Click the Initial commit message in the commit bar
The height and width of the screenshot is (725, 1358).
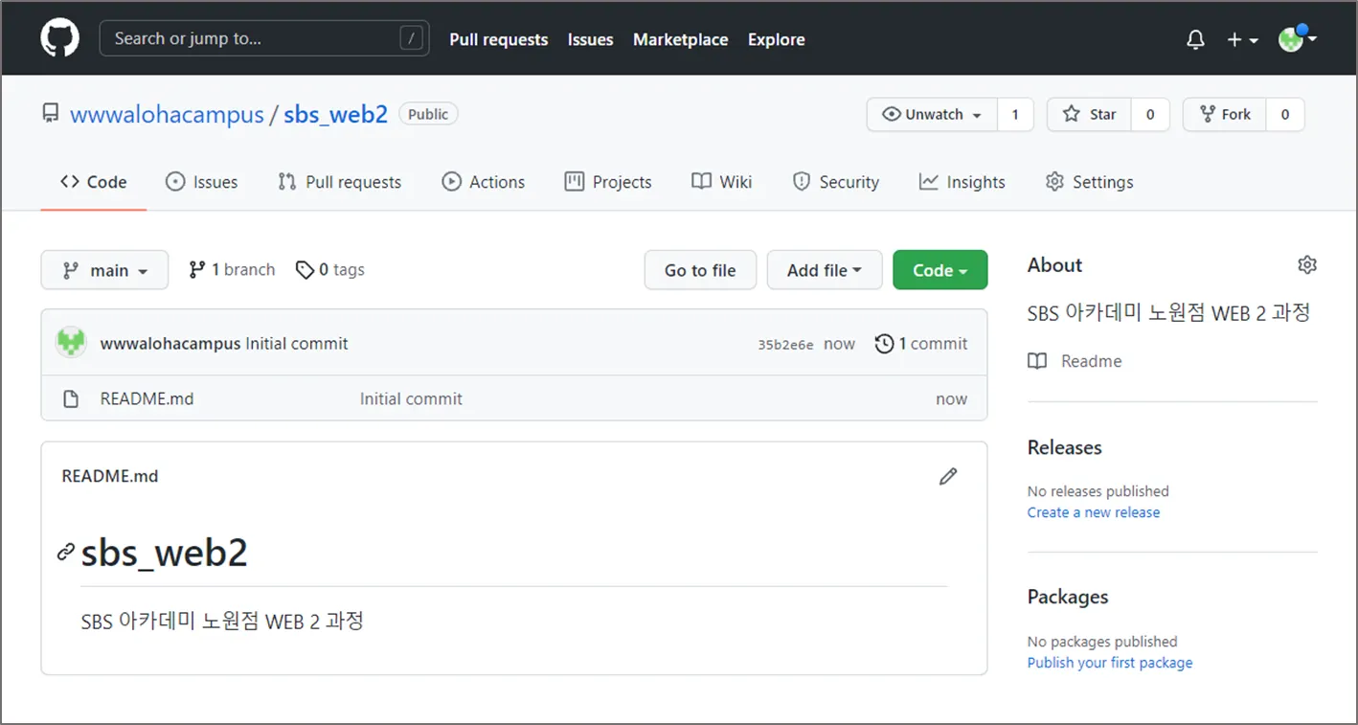(x=297, y=344)
